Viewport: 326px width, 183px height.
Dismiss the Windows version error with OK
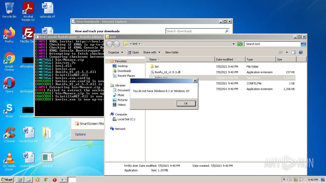point(186,103)
